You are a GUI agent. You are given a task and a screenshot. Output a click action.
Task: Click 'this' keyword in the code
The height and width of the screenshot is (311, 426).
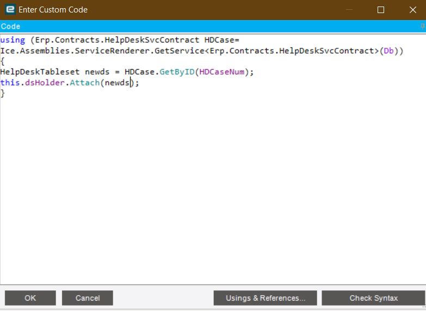click(x=10, y=83)
